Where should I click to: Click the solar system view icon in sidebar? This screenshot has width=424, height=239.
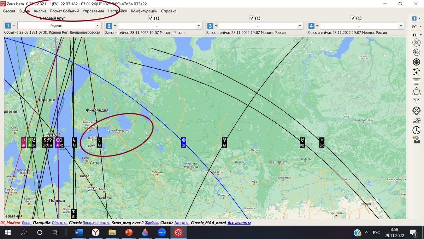416,42
